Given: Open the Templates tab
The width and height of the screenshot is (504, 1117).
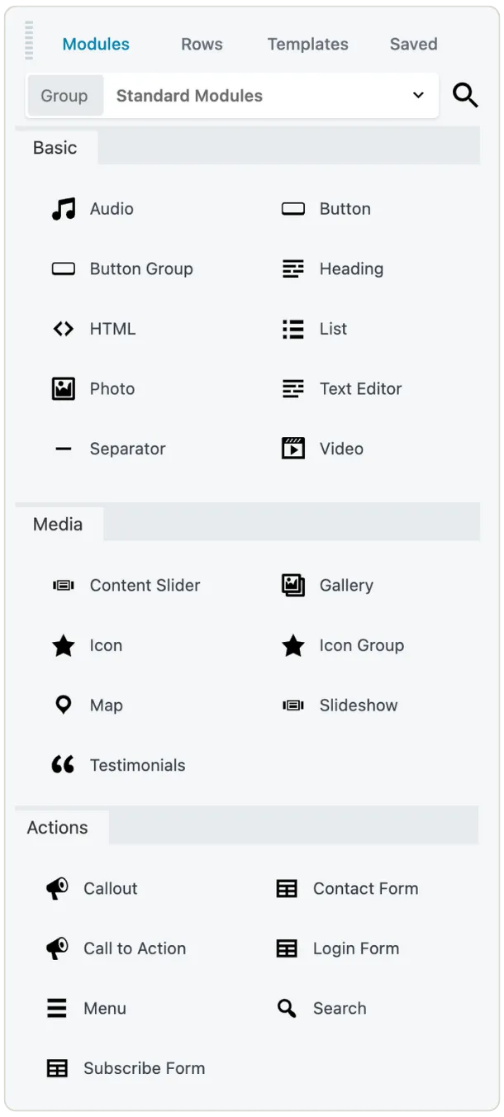Looking at the screenshot, I should (x=307, y=44).
